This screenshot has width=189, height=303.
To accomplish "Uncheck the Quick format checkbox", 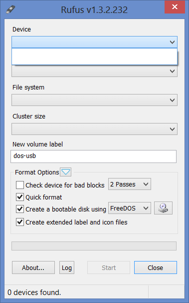I will 20,197.
